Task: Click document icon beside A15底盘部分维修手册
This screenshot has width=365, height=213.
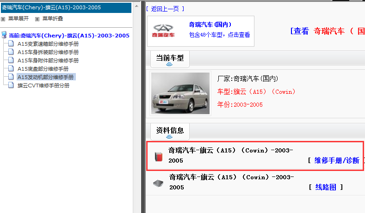Action: tap(11, 68)
